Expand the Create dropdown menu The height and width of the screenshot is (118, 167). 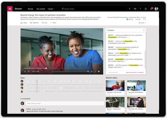click(x=51, y=9)
